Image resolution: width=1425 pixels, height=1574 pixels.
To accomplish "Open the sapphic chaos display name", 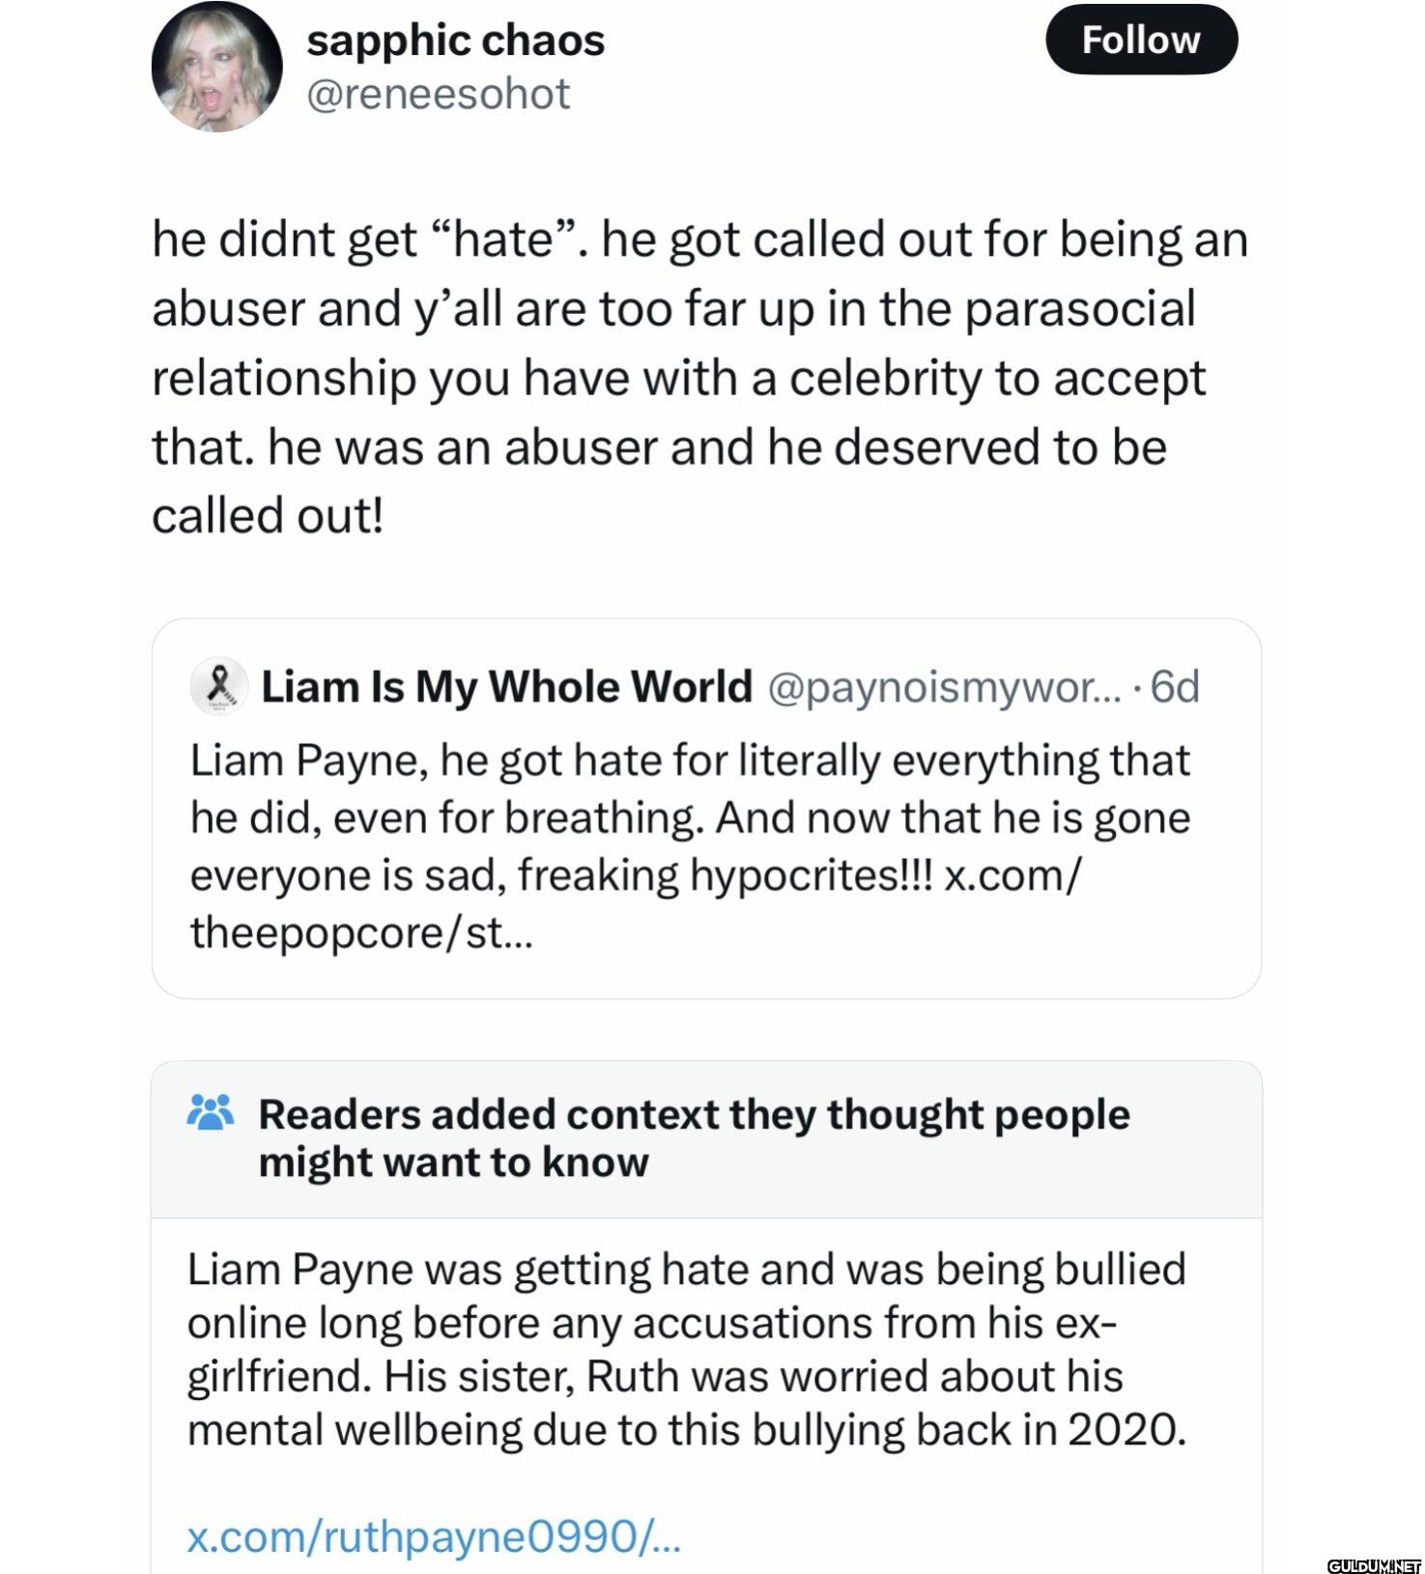I will (x=455, y=41).
